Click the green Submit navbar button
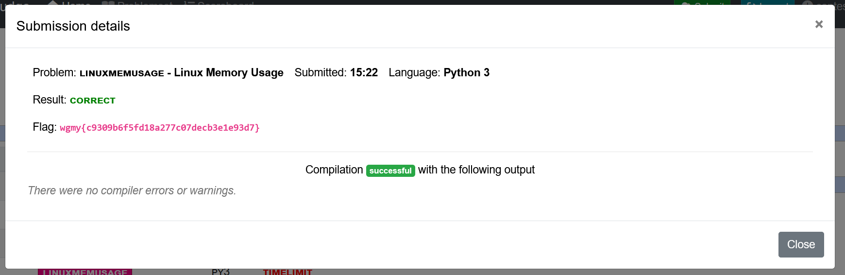The height and width of the screenshot is (275, 845). pyautogui.click(x=702, y=3)
